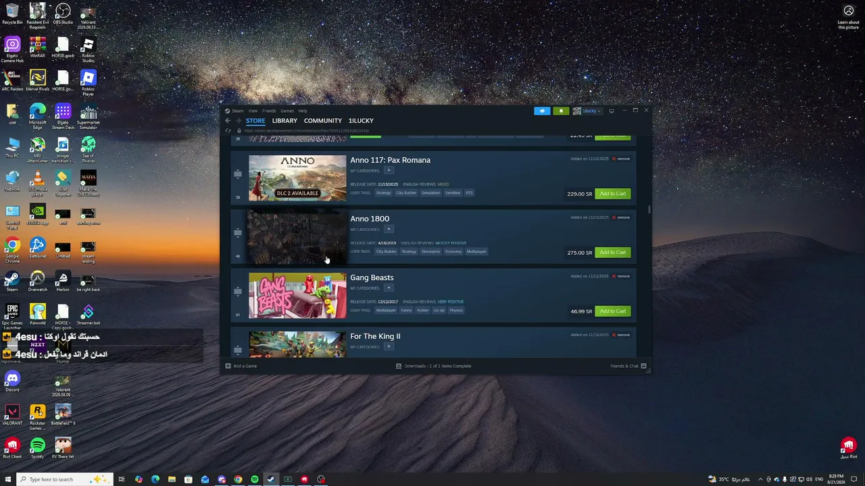Select the Sea of Thieves desktop icon
Viewport: 865px width, 486px height.
point(89,150)
